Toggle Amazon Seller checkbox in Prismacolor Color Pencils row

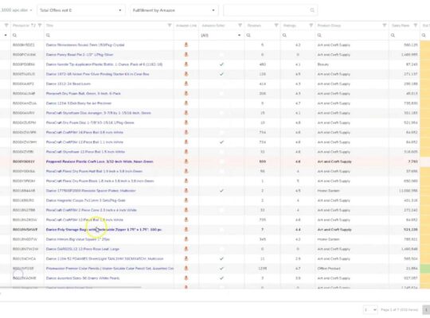pyautogui.click(x=221, y=268)
